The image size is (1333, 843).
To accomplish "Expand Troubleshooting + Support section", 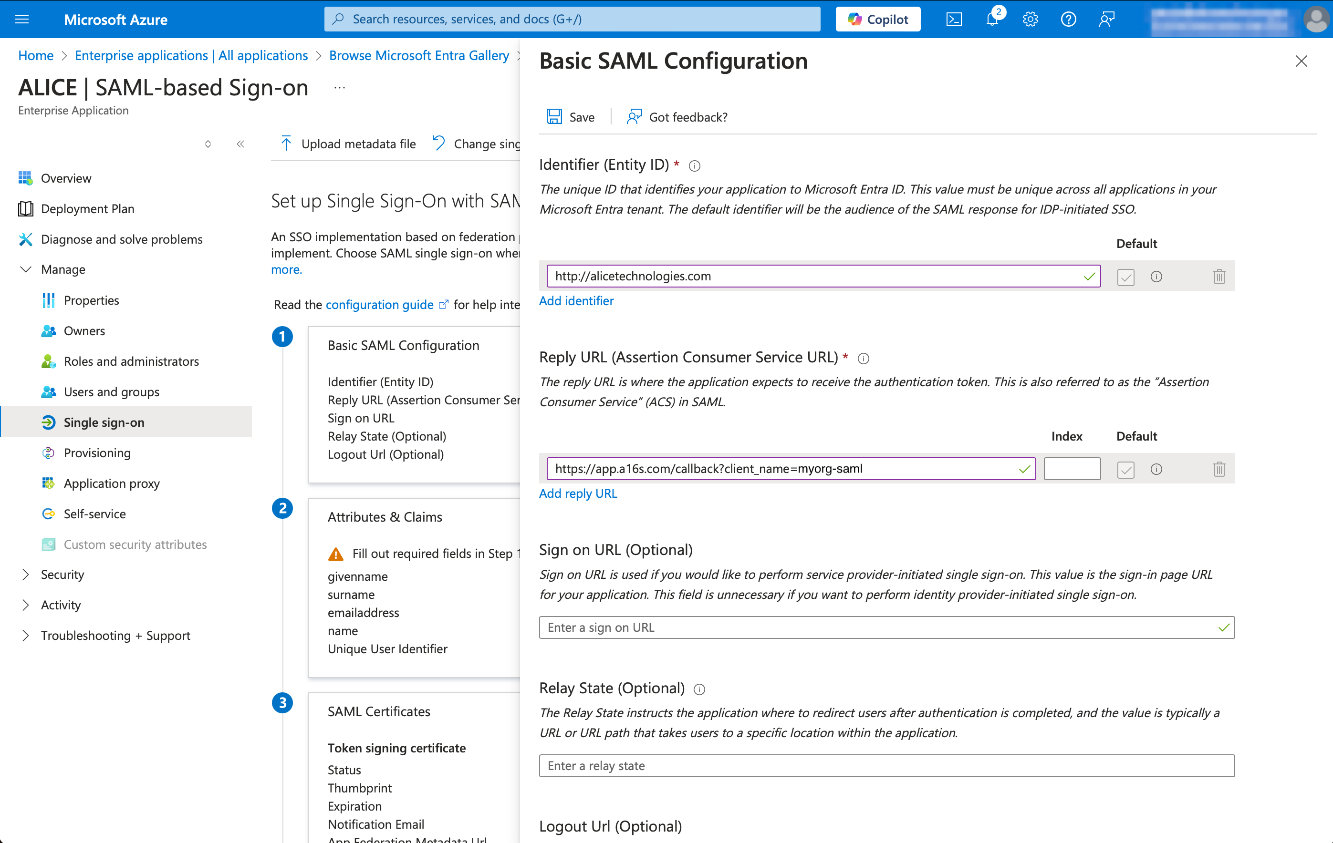I will click(25, 635).
